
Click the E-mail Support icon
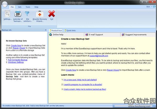[87, 35]
